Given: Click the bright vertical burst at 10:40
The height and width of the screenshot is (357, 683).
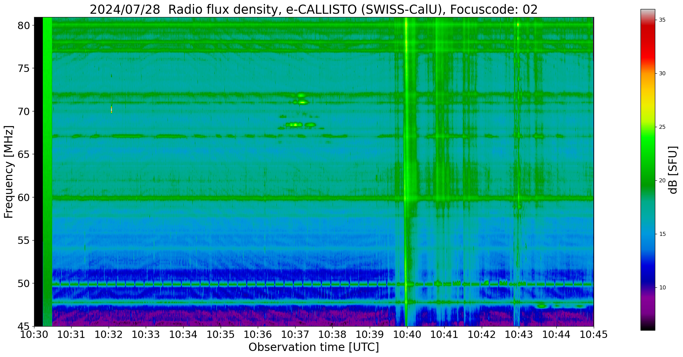Looking at the screenshot, I should coord(406,171).
